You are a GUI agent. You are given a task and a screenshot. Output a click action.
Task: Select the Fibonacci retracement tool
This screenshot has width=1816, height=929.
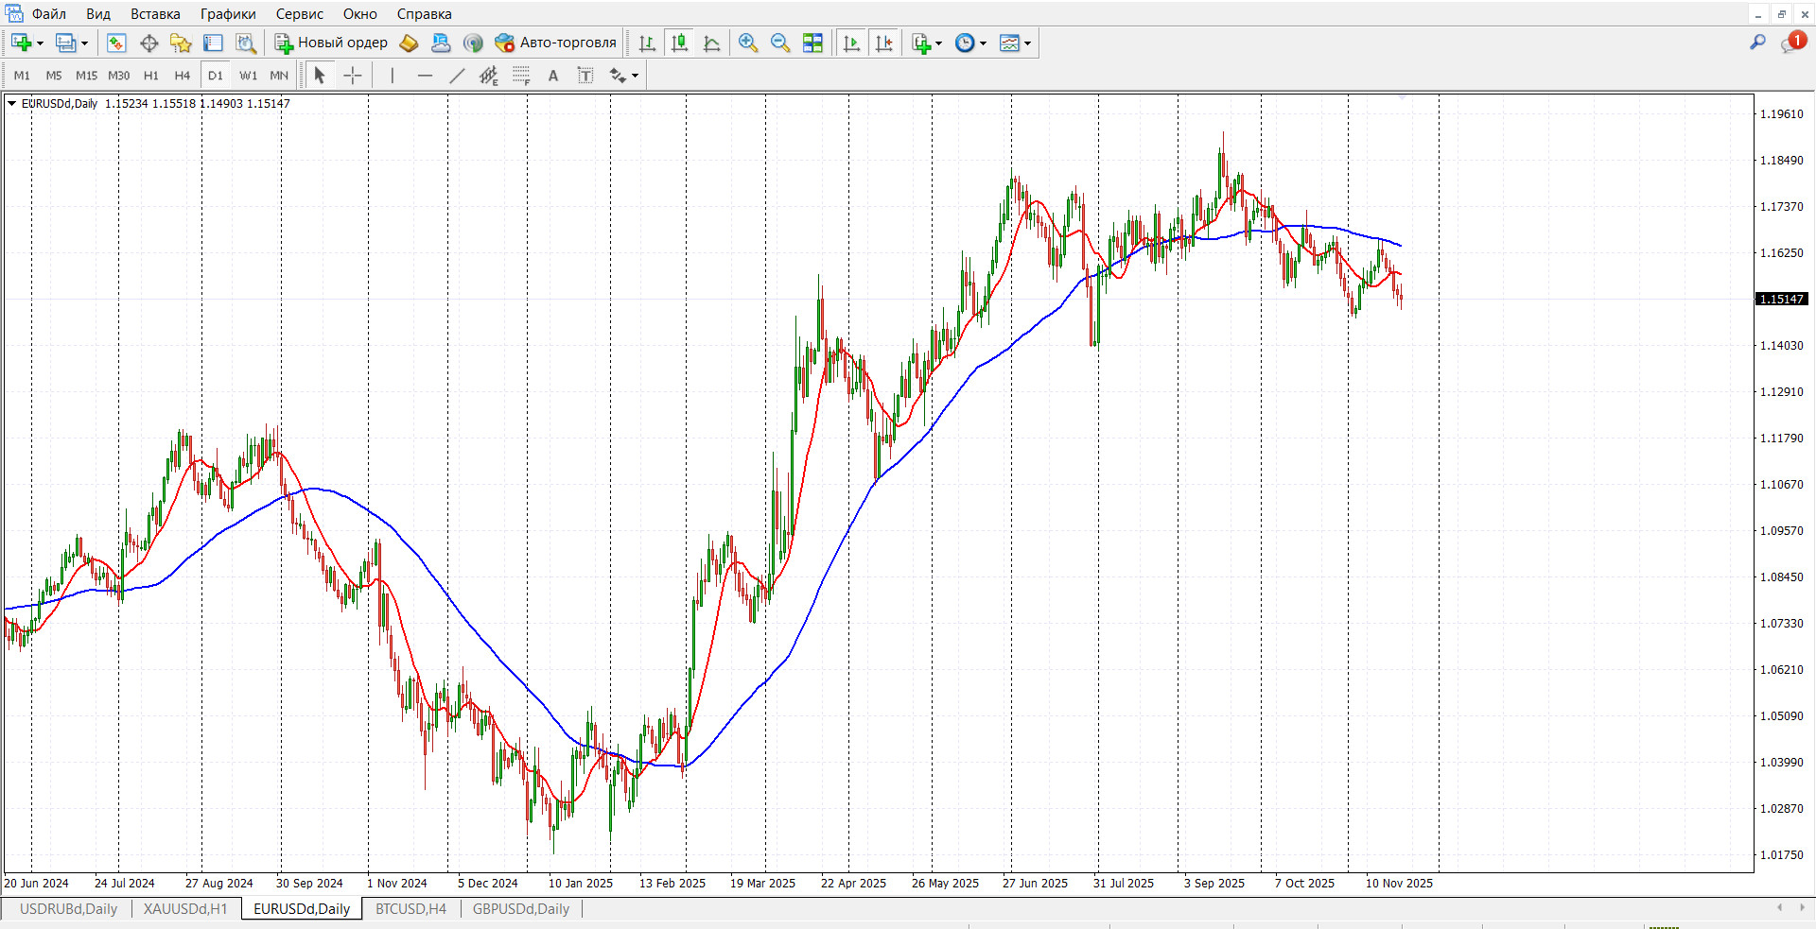(x=520, y=76)
